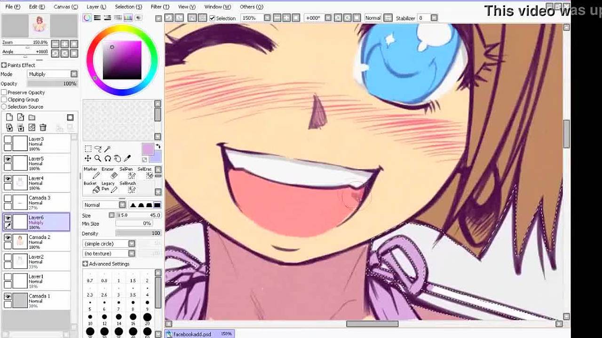The image size is (602, 338).
Task: Click the pink foreground color swatch
Action: tap(148, 149)
